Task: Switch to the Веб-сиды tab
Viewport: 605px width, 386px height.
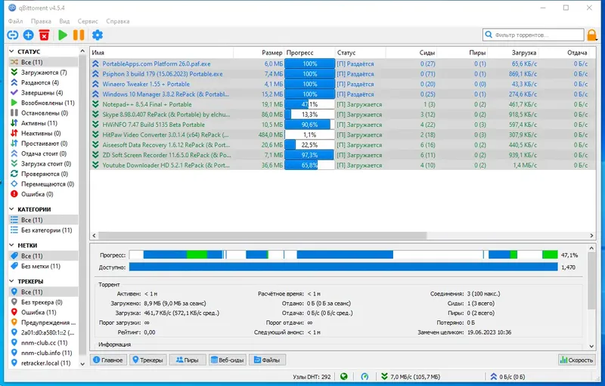Action: coord(228,360)
